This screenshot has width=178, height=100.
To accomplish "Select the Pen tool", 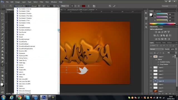I will [x=3, y=62].
